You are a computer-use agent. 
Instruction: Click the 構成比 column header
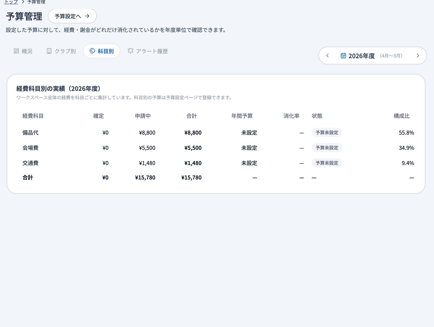[x=401, y=116]
